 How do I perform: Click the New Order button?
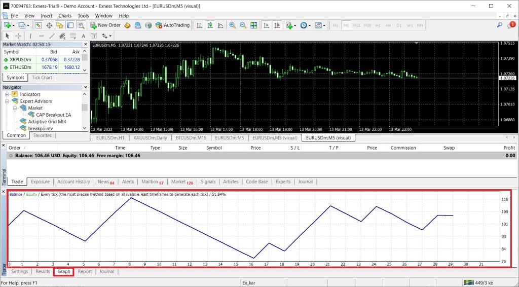[x=105, y=25]
